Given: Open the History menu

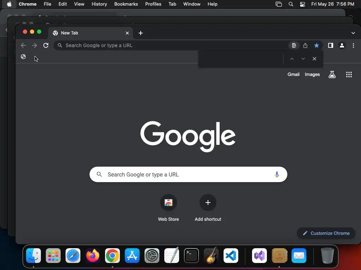Looking at the screenshot, I should coord(99,4).
